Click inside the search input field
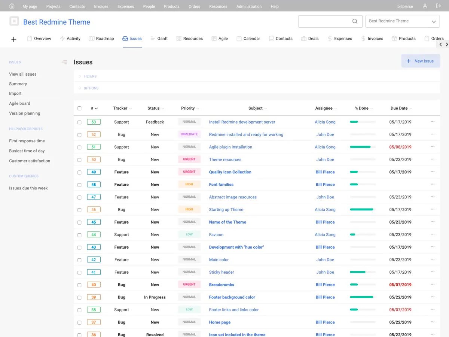Image resolution: width=449 pixels, height=337 pixels. point(326,21)
